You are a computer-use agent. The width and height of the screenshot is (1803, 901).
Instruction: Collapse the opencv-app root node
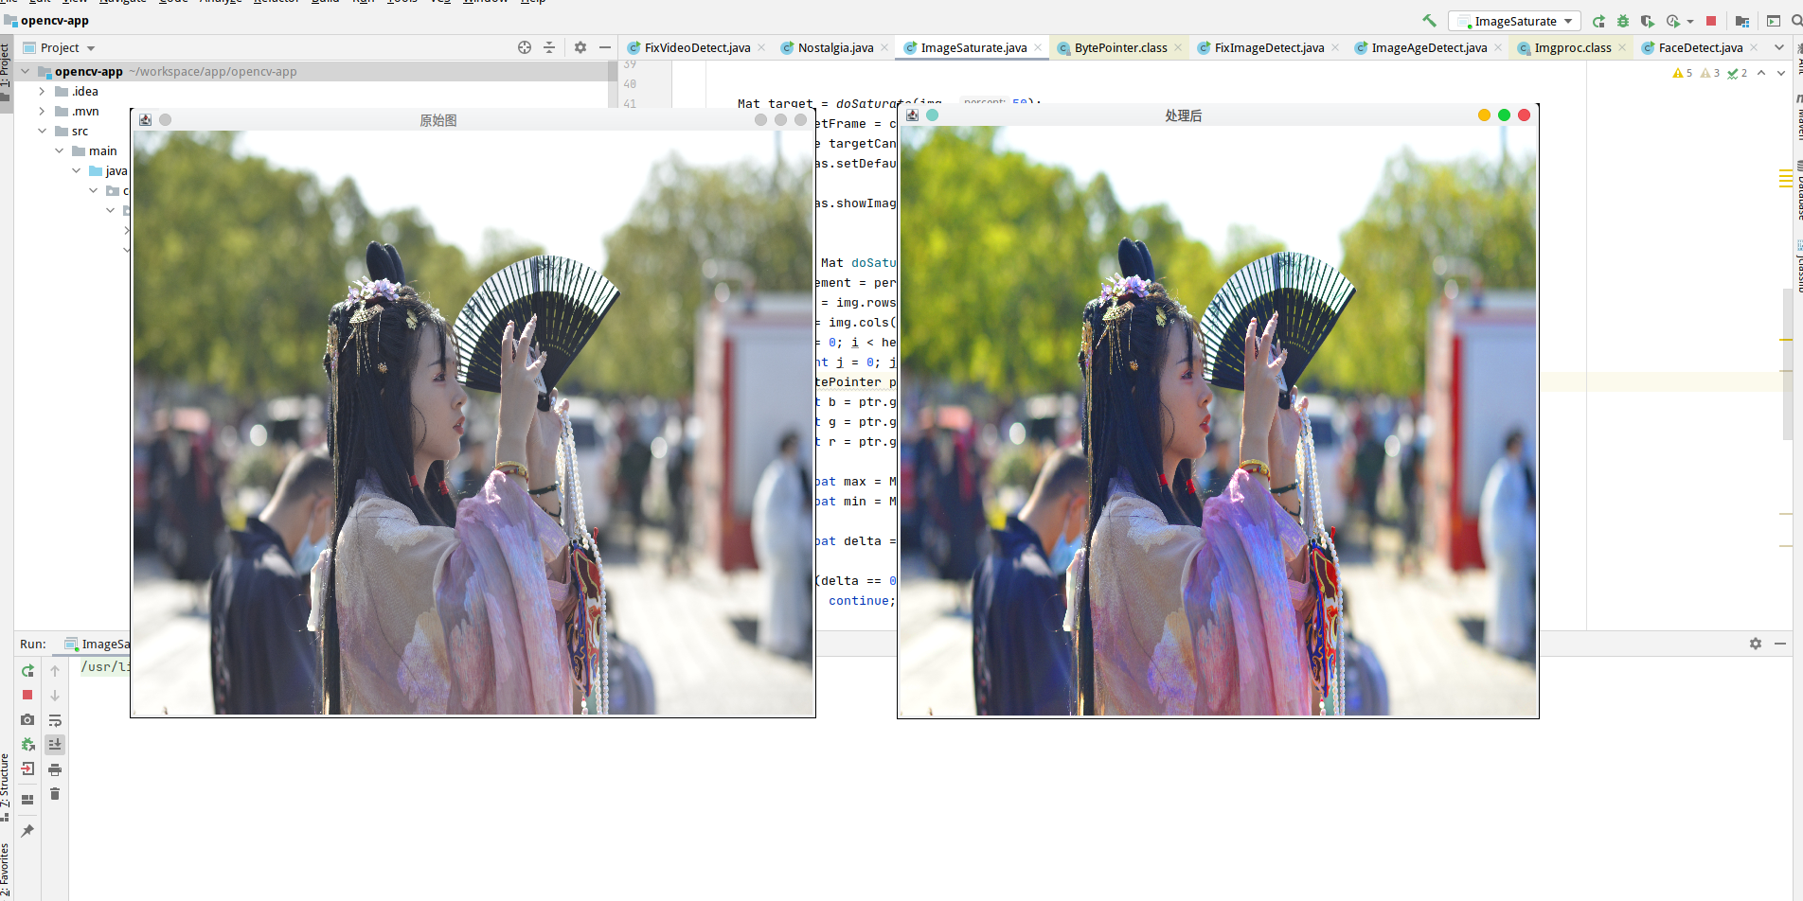click(25, 71)
